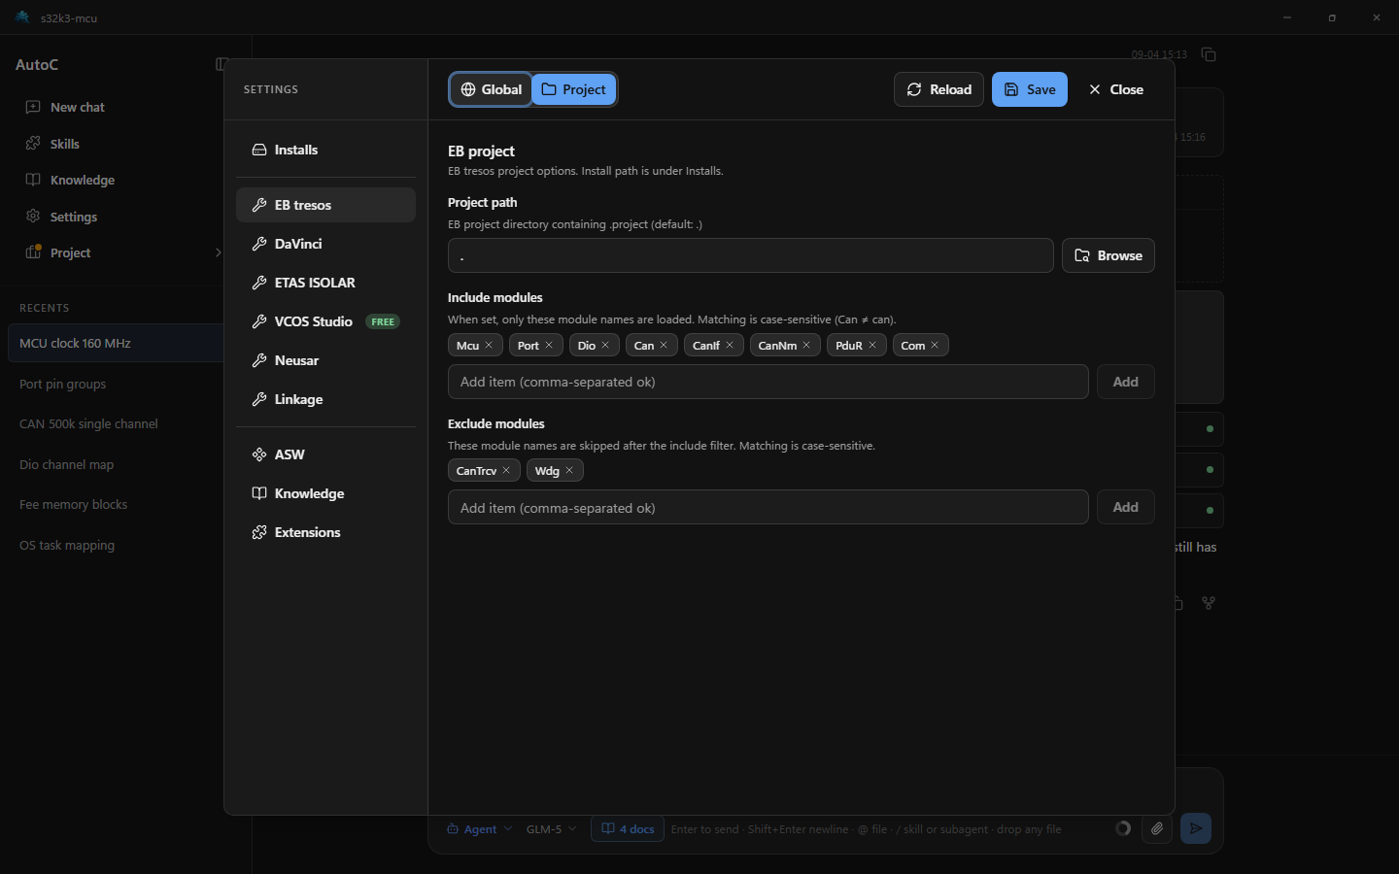Remove the Port include module chip
This screenshot has height=874, width=1399.
(x=549, y=345)
